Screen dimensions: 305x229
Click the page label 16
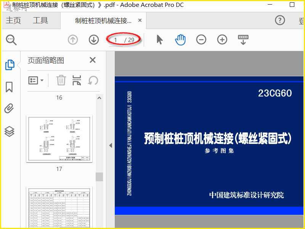coord(59,98)
